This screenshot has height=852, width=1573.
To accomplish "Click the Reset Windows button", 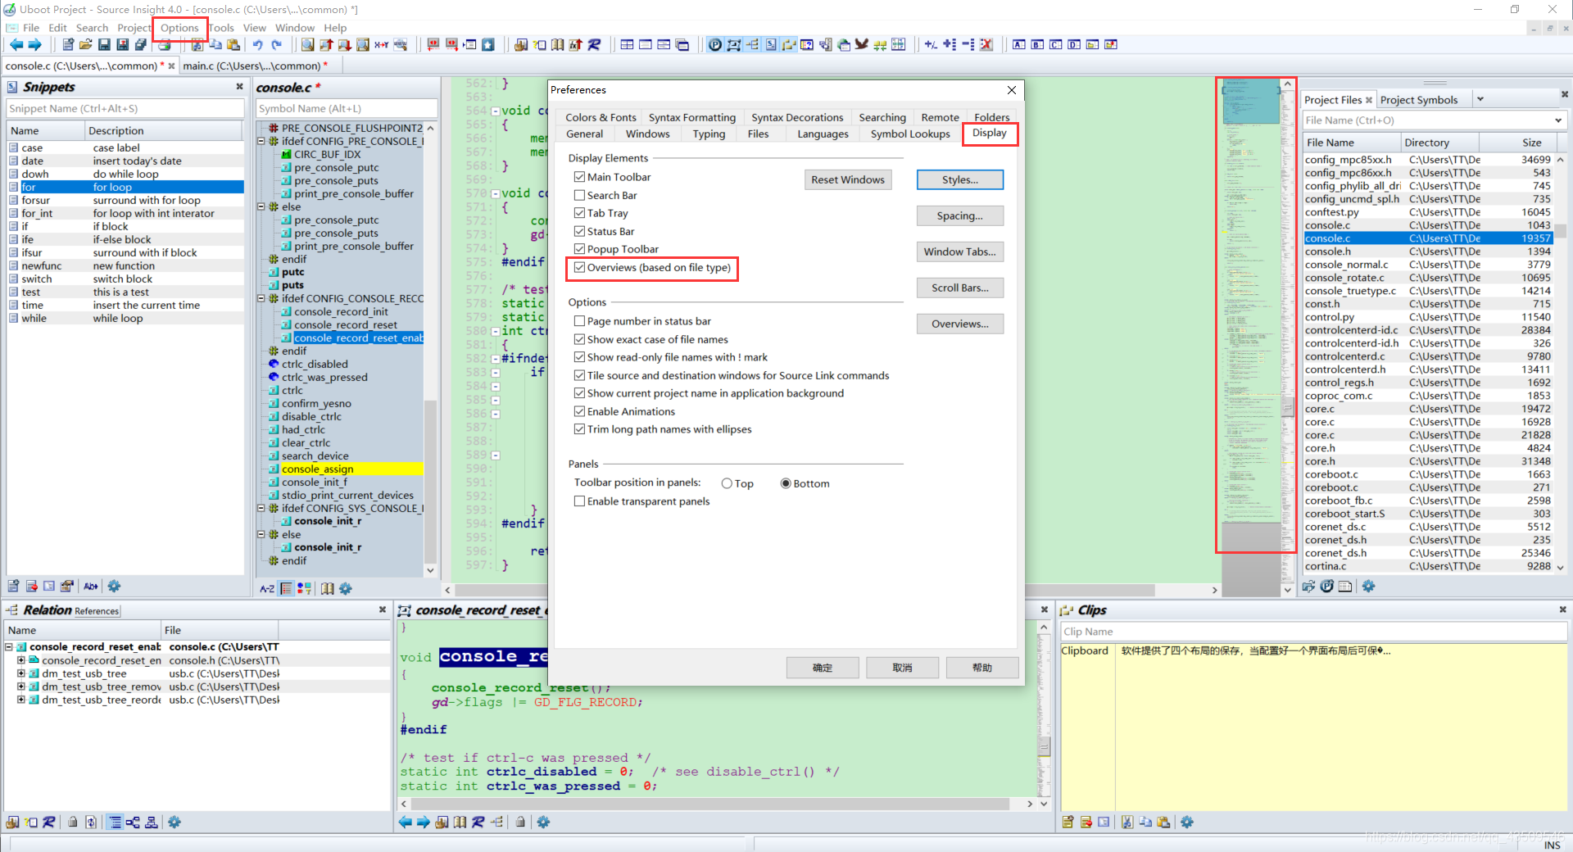I will click(848, 179).
